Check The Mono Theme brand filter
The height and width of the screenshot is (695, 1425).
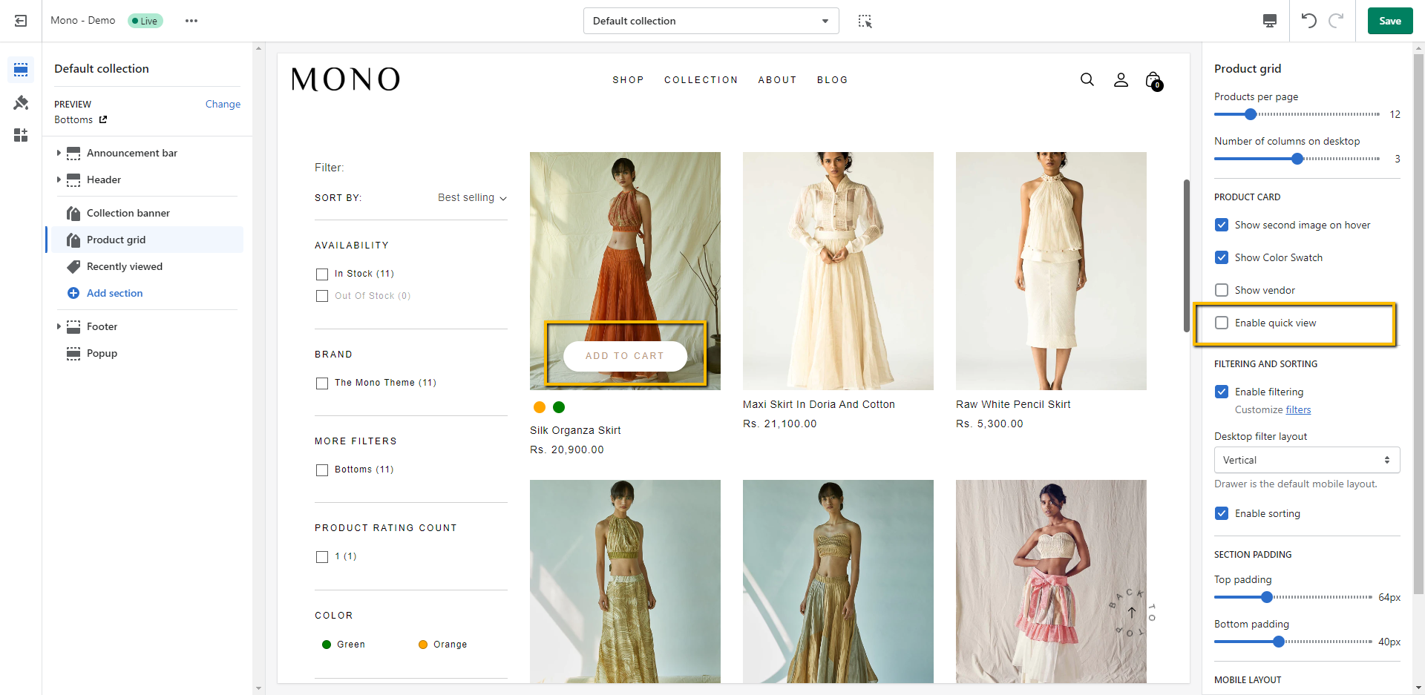322,383
